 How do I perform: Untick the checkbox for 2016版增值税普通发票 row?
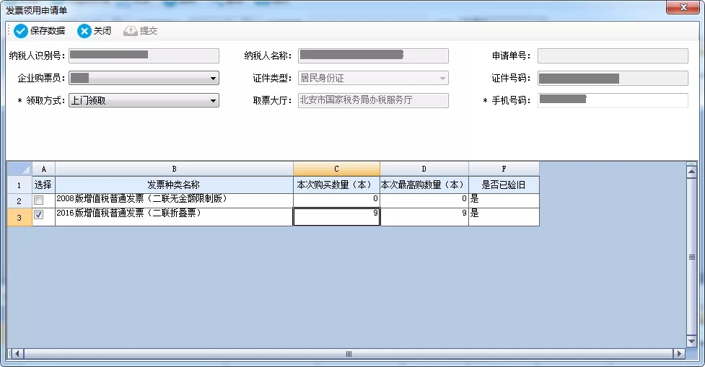[39, 215]
